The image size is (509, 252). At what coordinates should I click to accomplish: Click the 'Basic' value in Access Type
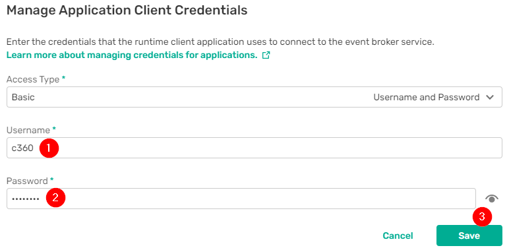click(x=23, y=97)
